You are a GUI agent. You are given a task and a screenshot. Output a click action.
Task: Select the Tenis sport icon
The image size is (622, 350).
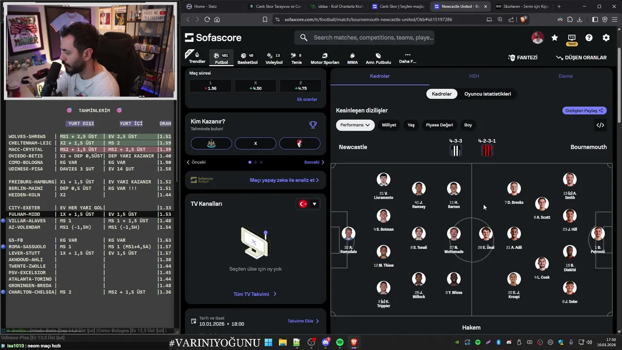coord(296,58)
